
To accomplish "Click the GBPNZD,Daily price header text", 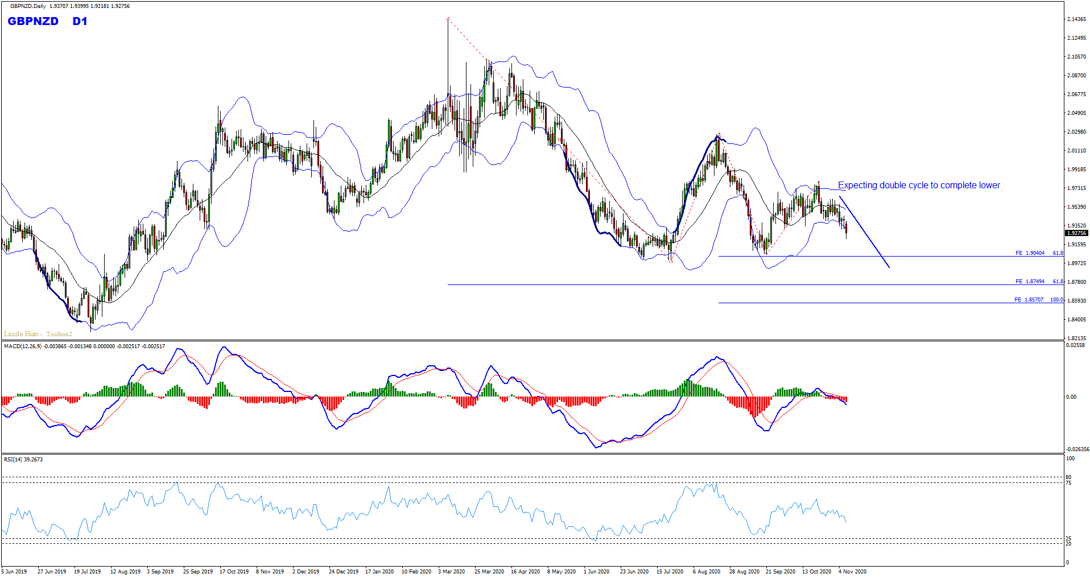I will [x=70, y=6].
